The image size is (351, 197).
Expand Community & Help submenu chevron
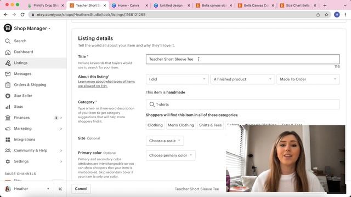(61, 150)
